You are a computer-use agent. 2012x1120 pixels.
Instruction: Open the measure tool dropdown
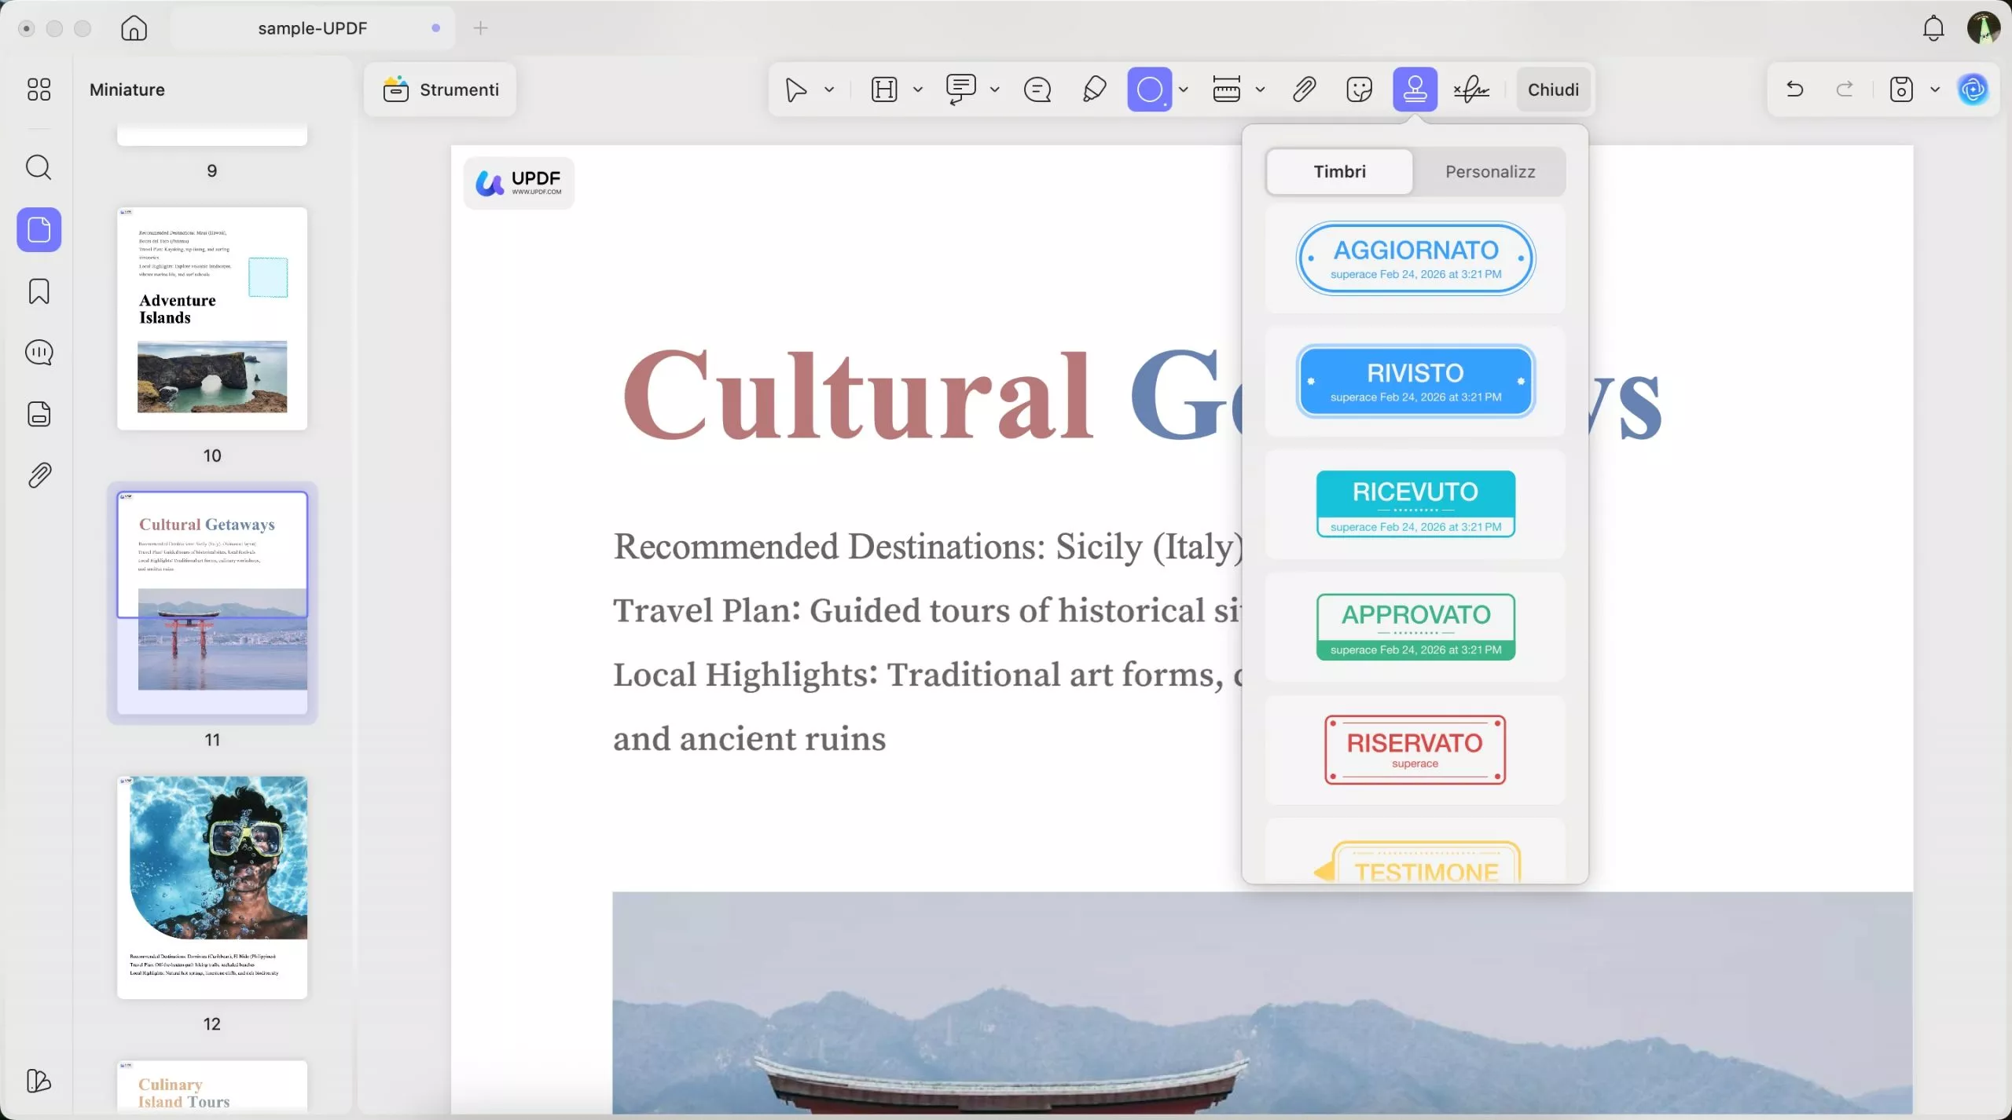click(1260, 89)
